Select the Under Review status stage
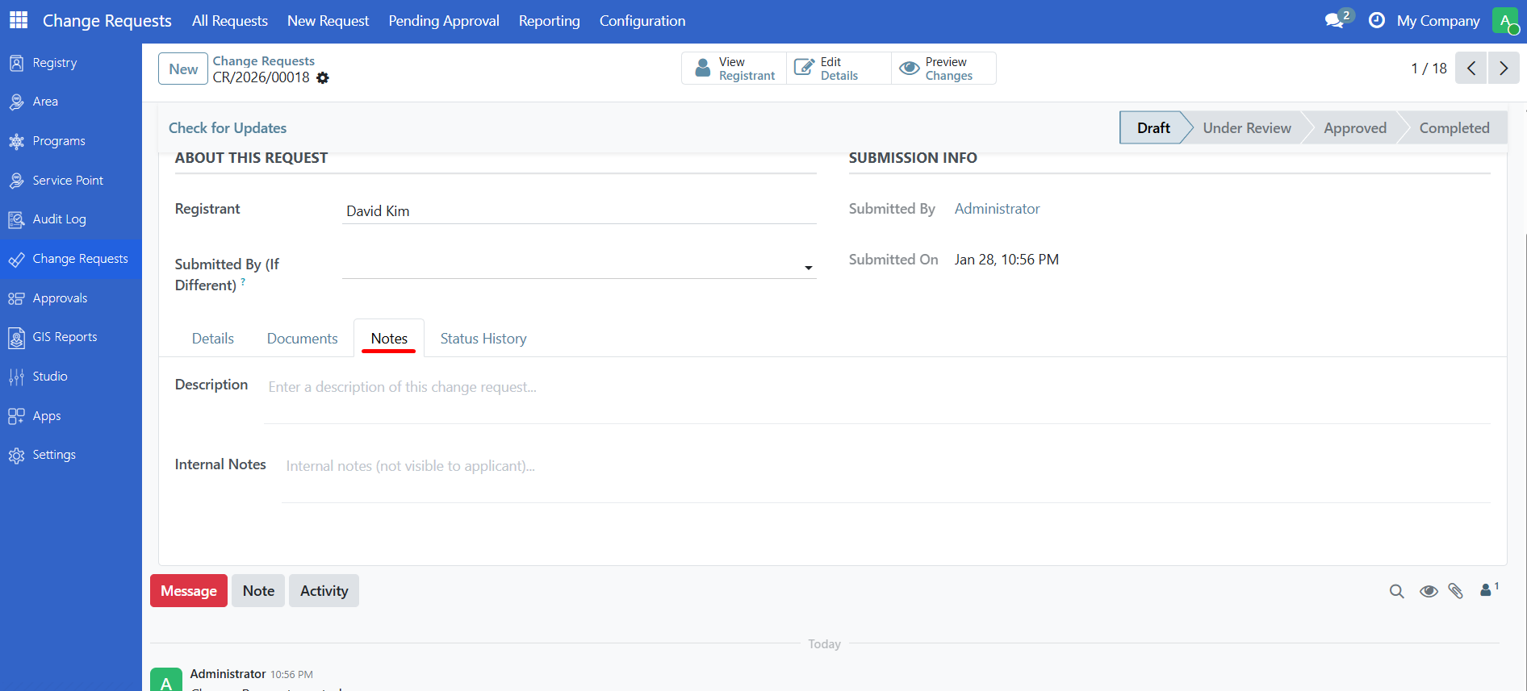Image resolution: width=1527 pixels, height=691 pixels. (x=1246, y=128)
